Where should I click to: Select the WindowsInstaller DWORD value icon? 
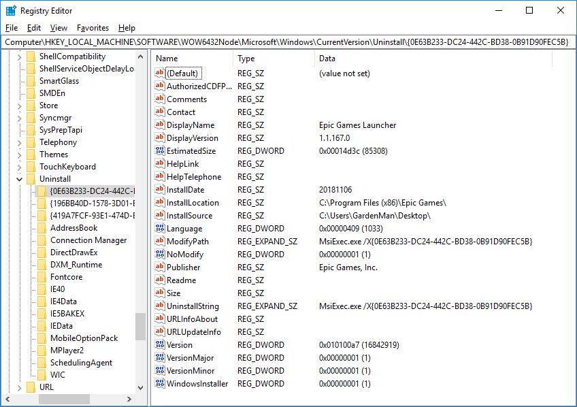[160, 383]
